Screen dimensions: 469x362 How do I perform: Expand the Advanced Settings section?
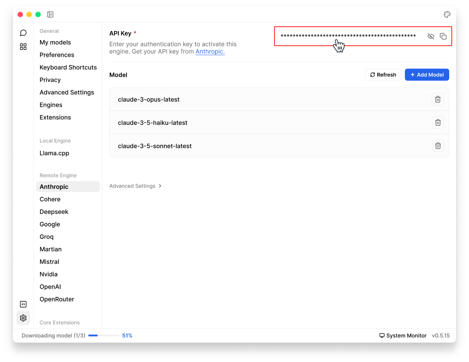pos(135,186)
